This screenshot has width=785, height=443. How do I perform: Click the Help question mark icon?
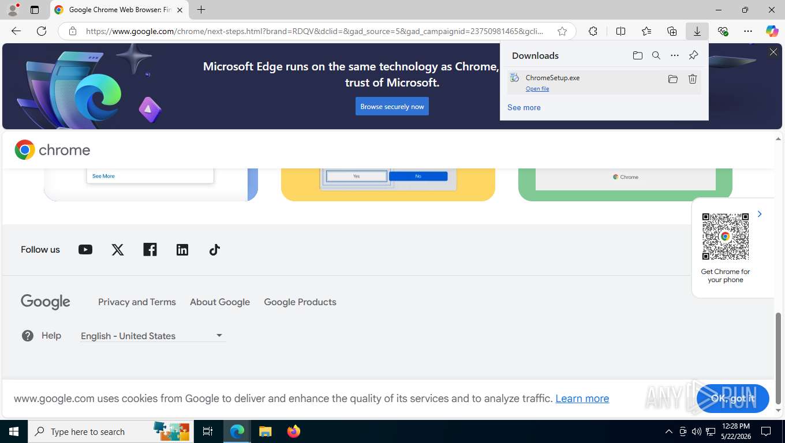coord(28,336)
